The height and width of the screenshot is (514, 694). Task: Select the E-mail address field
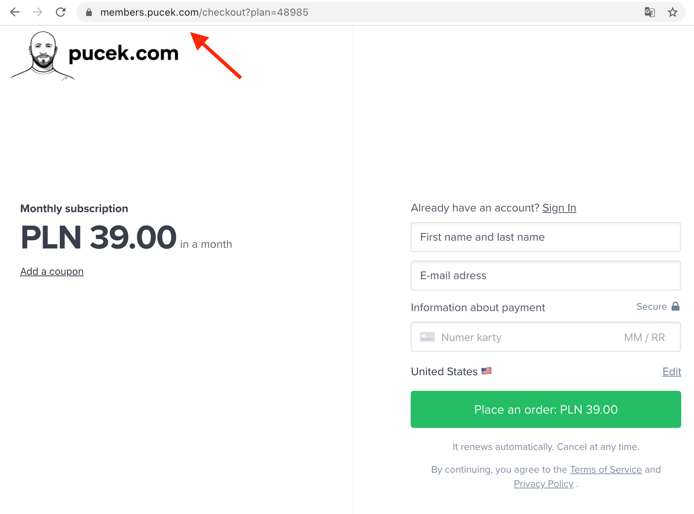click(x=546, y=275)
